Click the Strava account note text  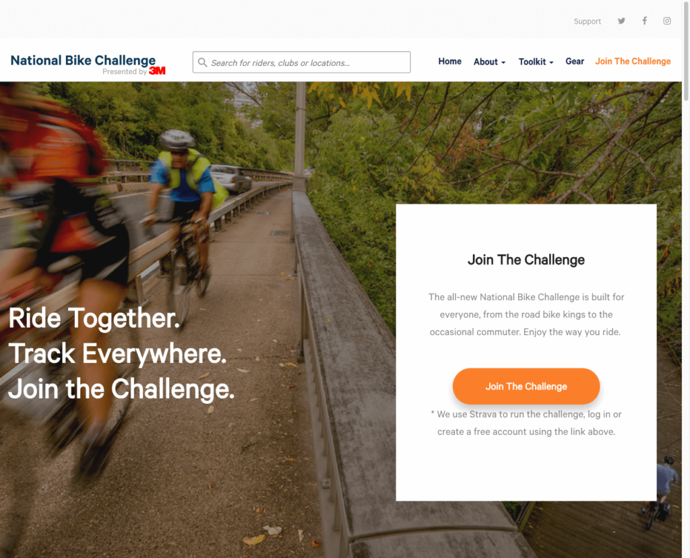click(x=526, y=423)
